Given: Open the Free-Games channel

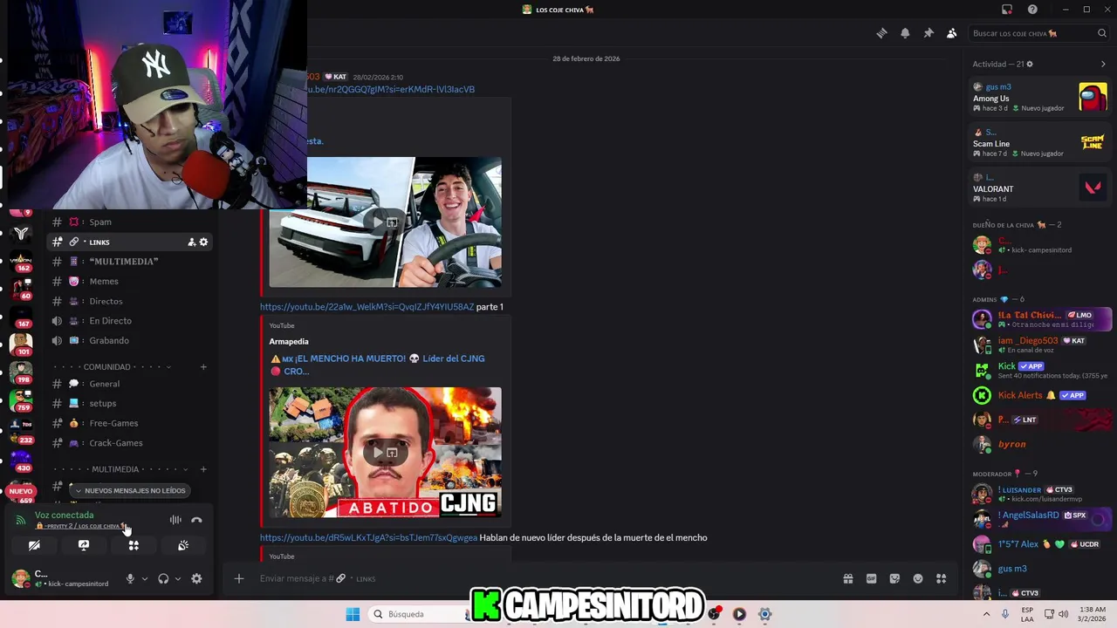Looking at the screenshot, I should [x=130, y=423].
